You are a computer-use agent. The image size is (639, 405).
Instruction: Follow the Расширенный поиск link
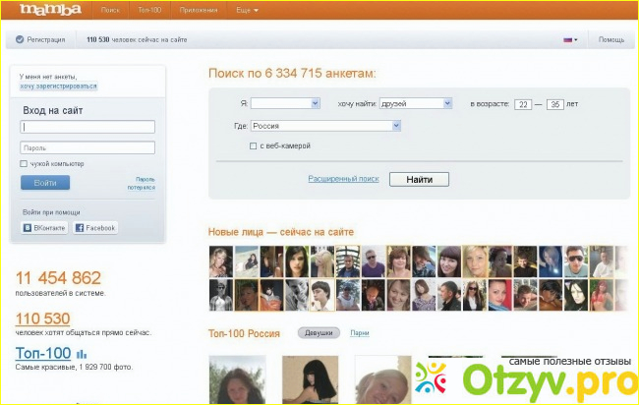(x=343, y=179)
